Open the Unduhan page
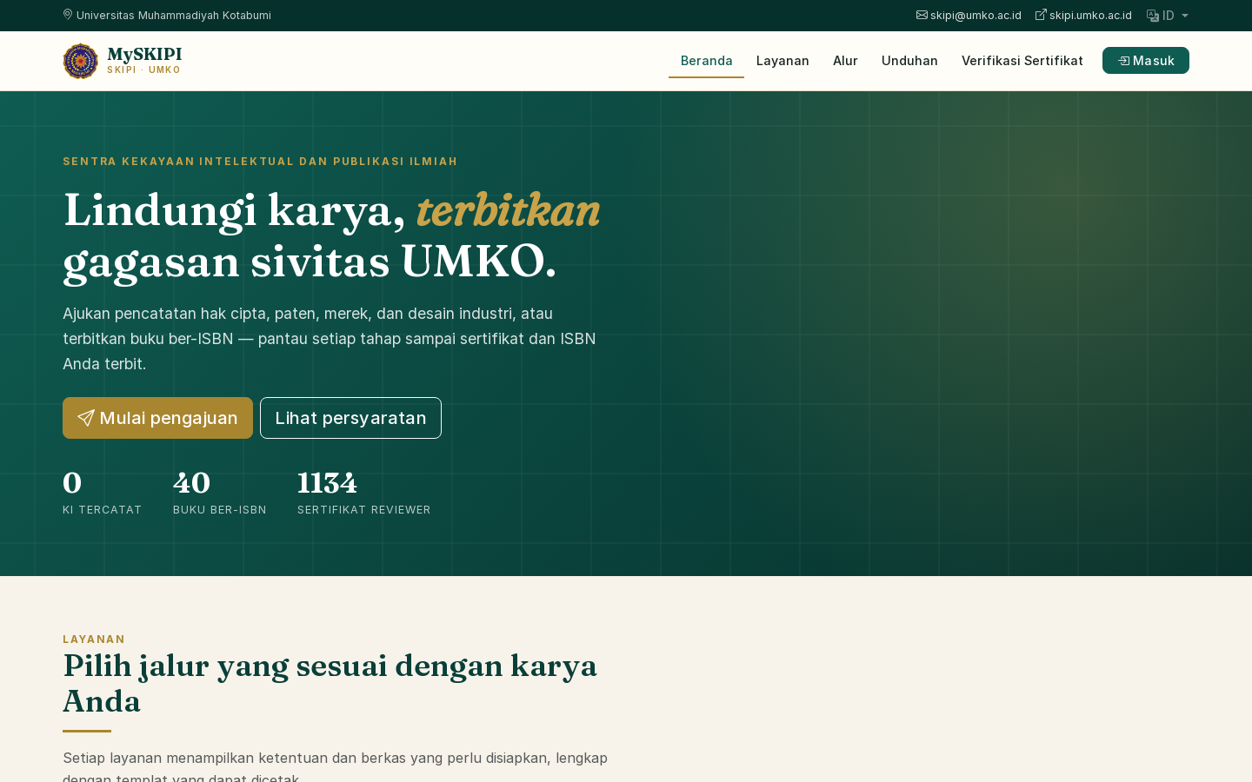The width and height of the screenshot is (1252, 782). [x=909, y=61]
